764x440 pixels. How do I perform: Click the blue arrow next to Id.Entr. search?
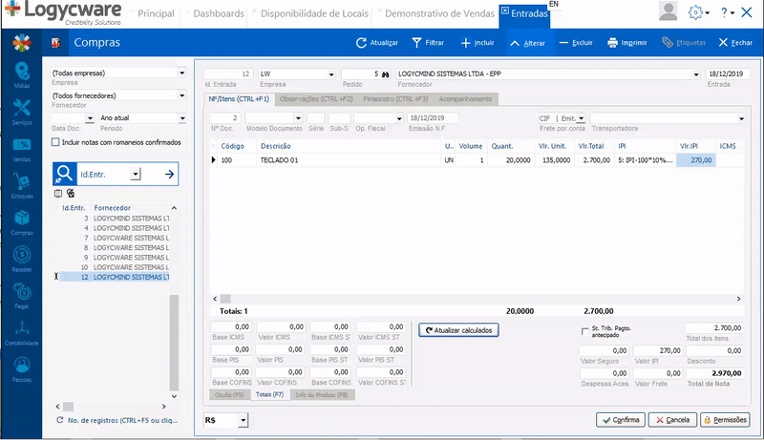coord(168,174)
